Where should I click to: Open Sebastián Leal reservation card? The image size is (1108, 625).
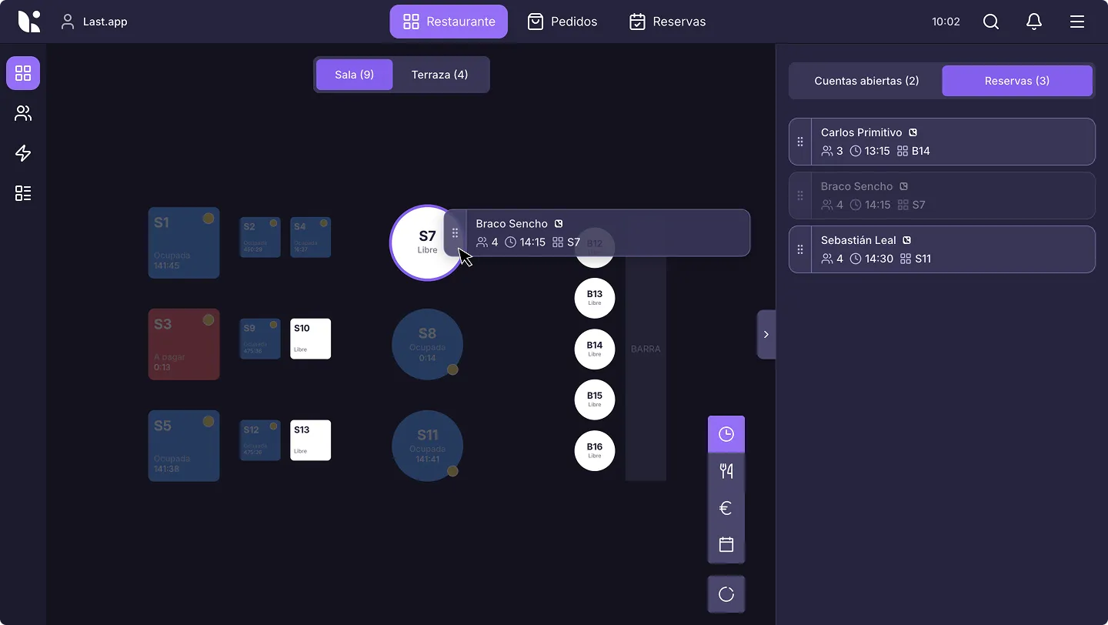coord(942,249)
